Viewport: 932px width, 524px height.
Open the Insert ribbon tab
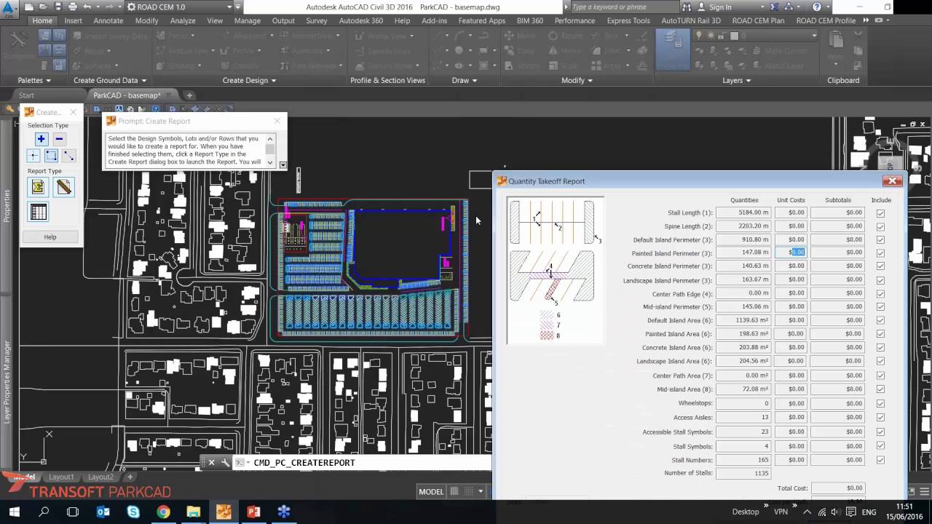pos(73,20)
